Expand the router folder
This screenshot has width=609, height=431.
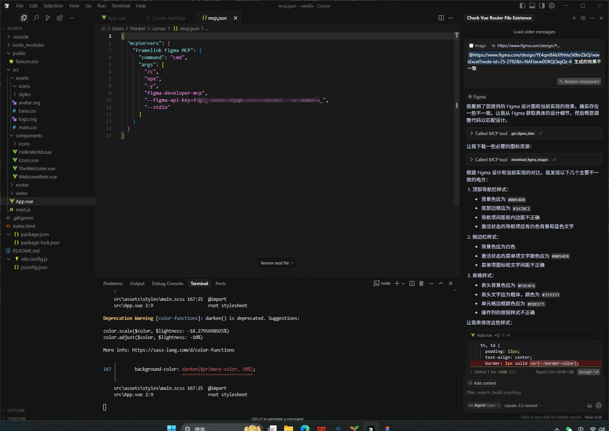click(22, 185)
